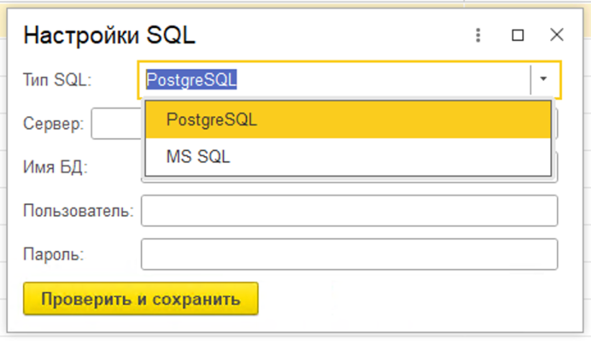
Task: Select PostgreSQL from the dropdown list
Action: coord(348,119)
